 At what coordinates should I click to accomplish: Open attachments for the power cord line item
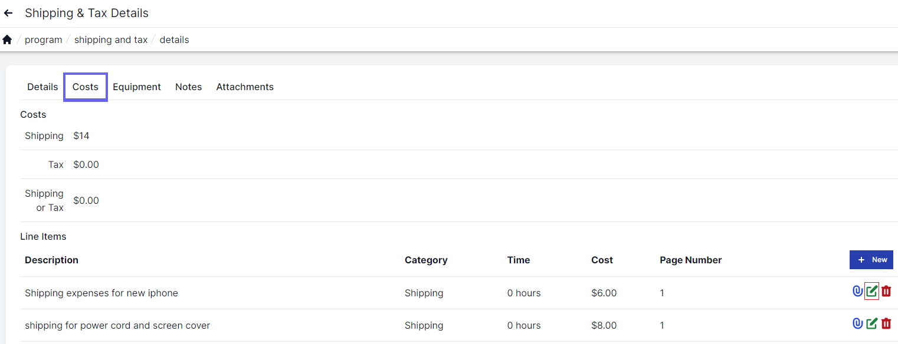tap(857, 323)
